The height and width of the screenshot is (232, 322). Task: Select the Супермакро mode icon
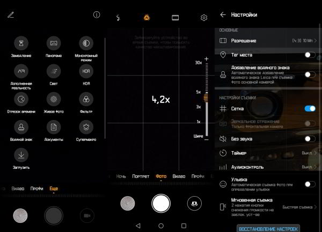click(86, 127)
